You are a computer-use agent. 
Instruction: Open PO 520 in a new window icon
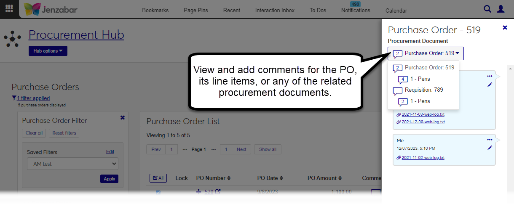(x=218, y=192)
